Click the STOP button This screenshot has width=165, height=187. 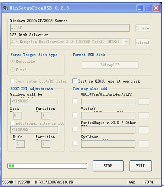tap(108, 166)
